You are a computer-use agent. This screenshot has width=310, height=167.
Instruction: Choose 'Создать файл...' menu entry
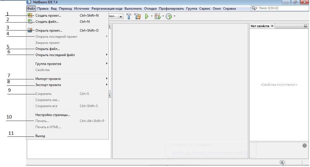click(x=67, y=22)
